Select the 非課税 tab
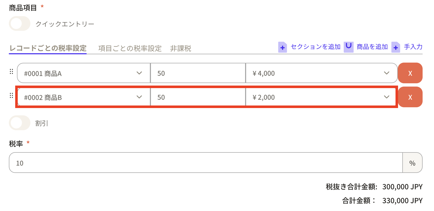434x211 pixels. [181, 48]
